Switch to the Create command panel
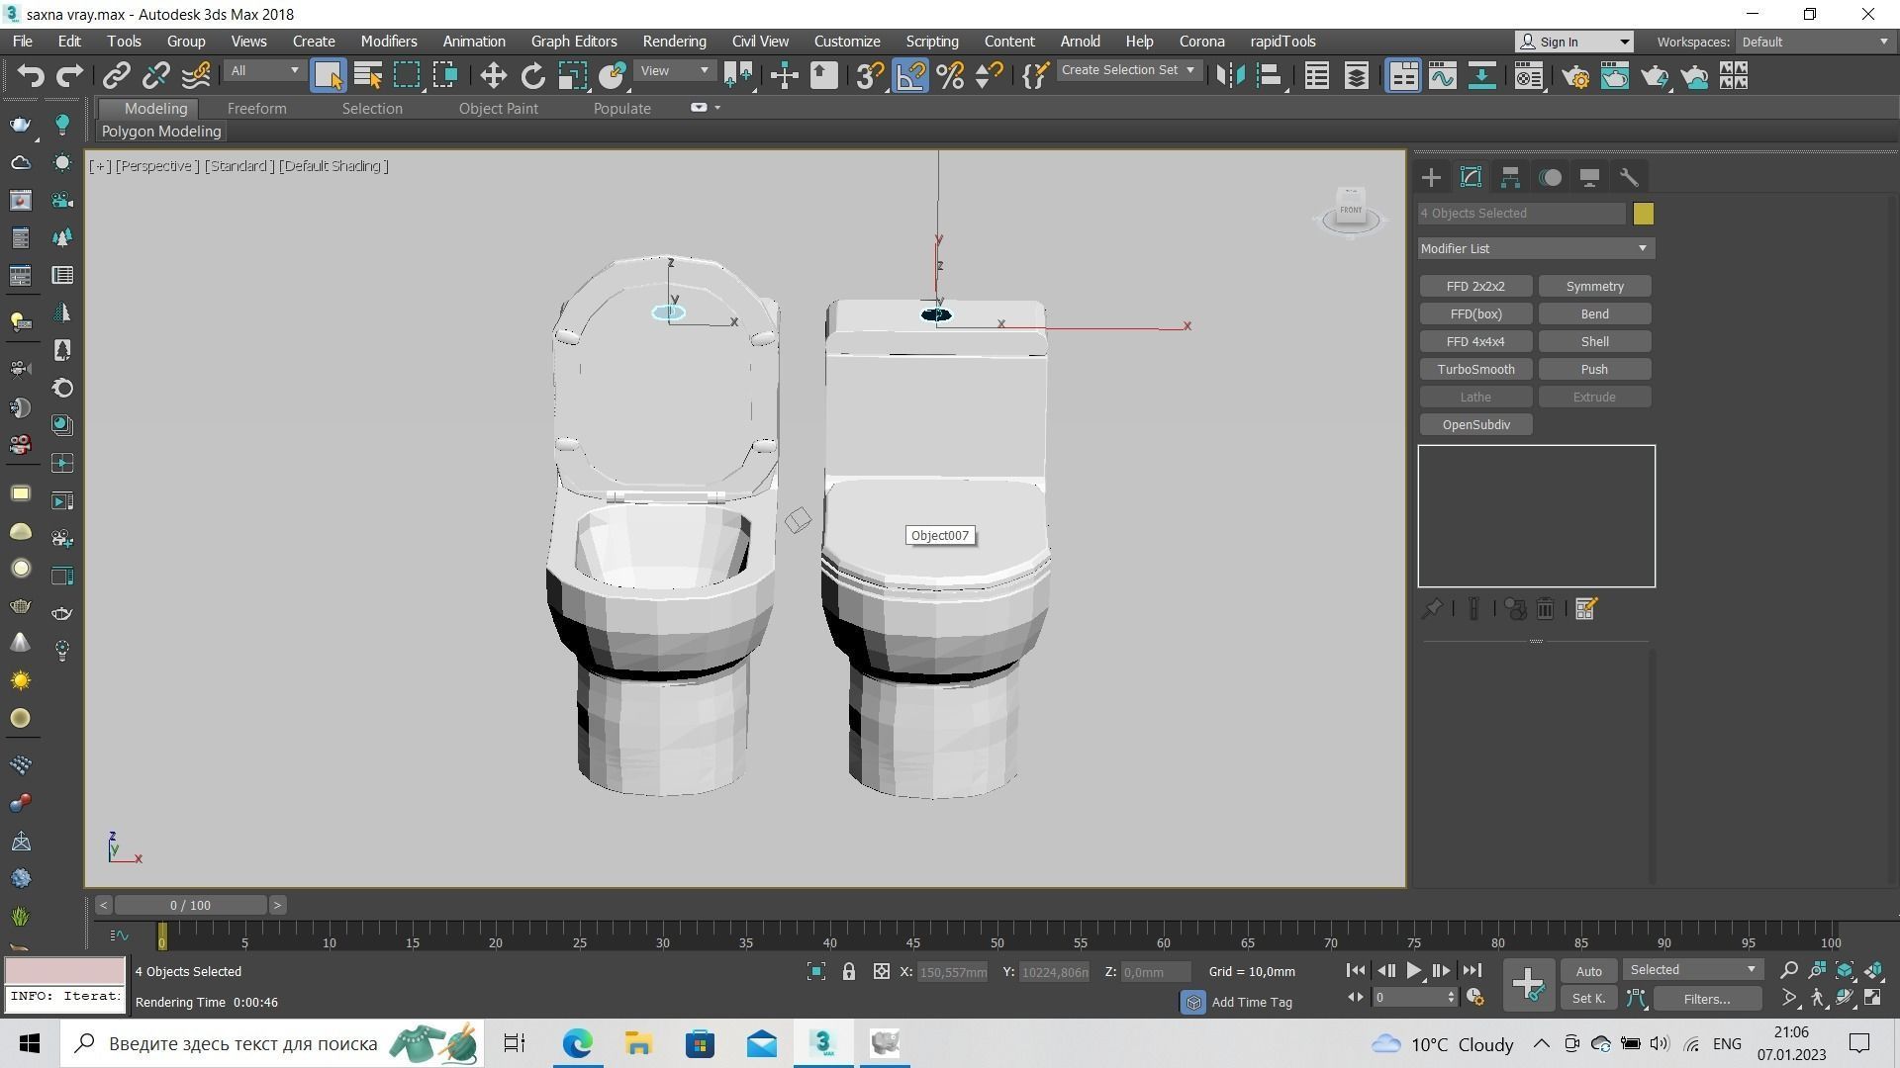 pyautogui.click(x=1431, y=178)
